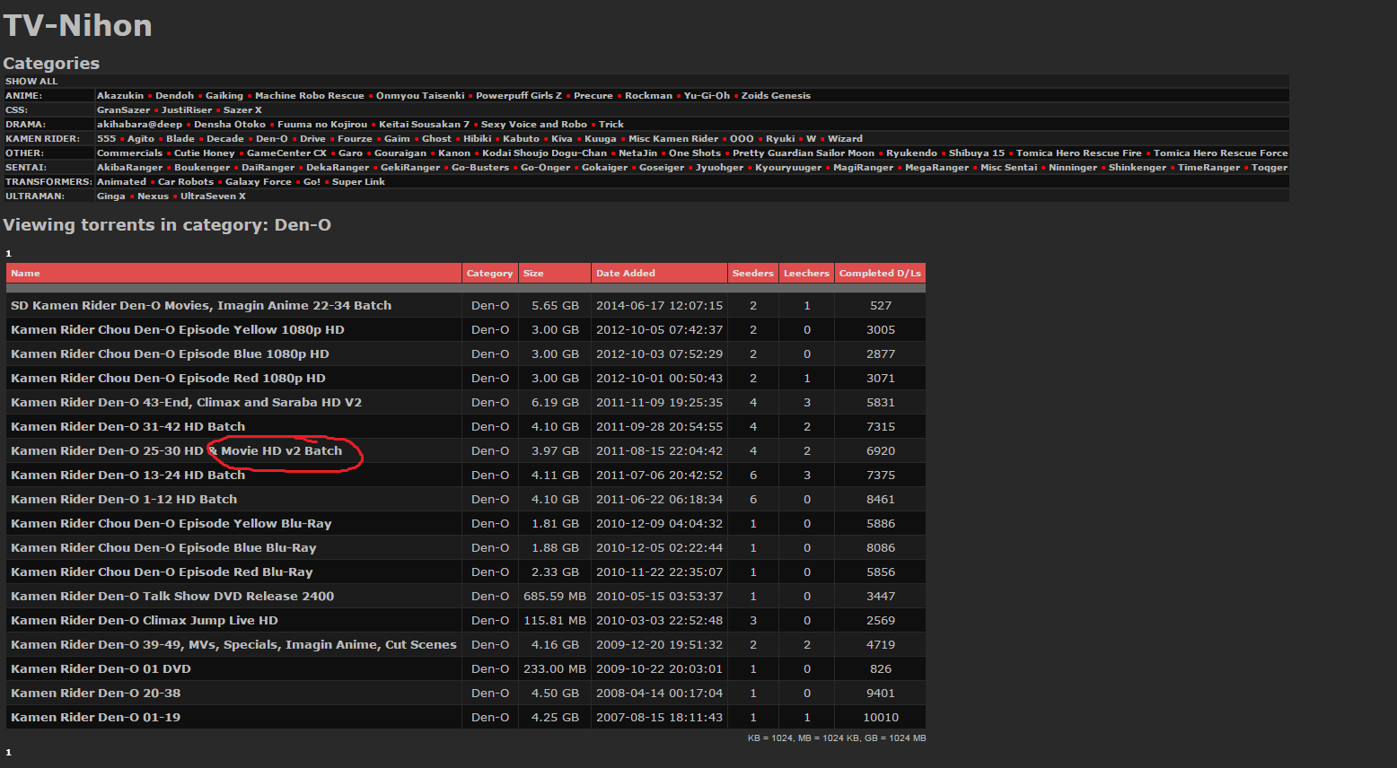Image resolution: width=1397 pixels, height=768 pixels.
Task: Open the Shinkenger category
Action: (x=1138, y=168)
